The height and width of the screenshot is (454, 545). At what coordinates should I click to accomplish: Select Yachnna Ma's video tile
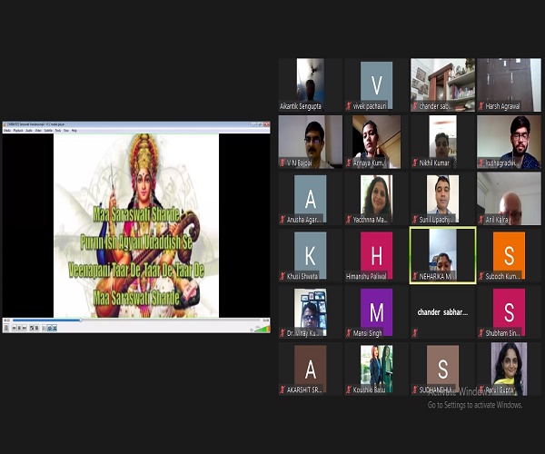click(x=376, y=198)
